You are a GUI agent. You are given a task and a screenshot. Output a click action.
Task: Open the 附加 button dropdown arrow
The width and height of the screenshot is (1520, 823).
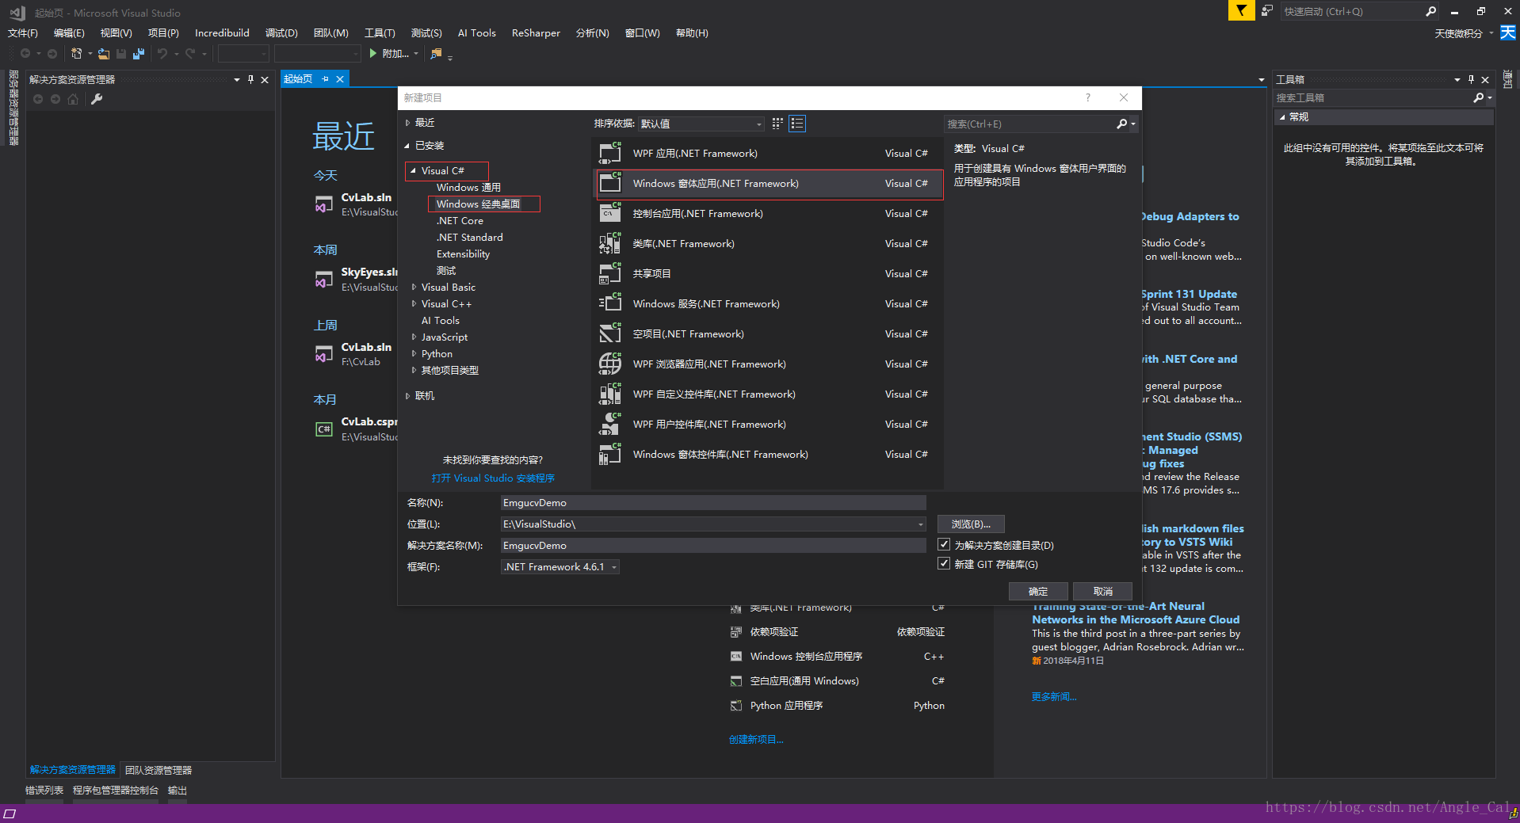[x=417, y=54]
